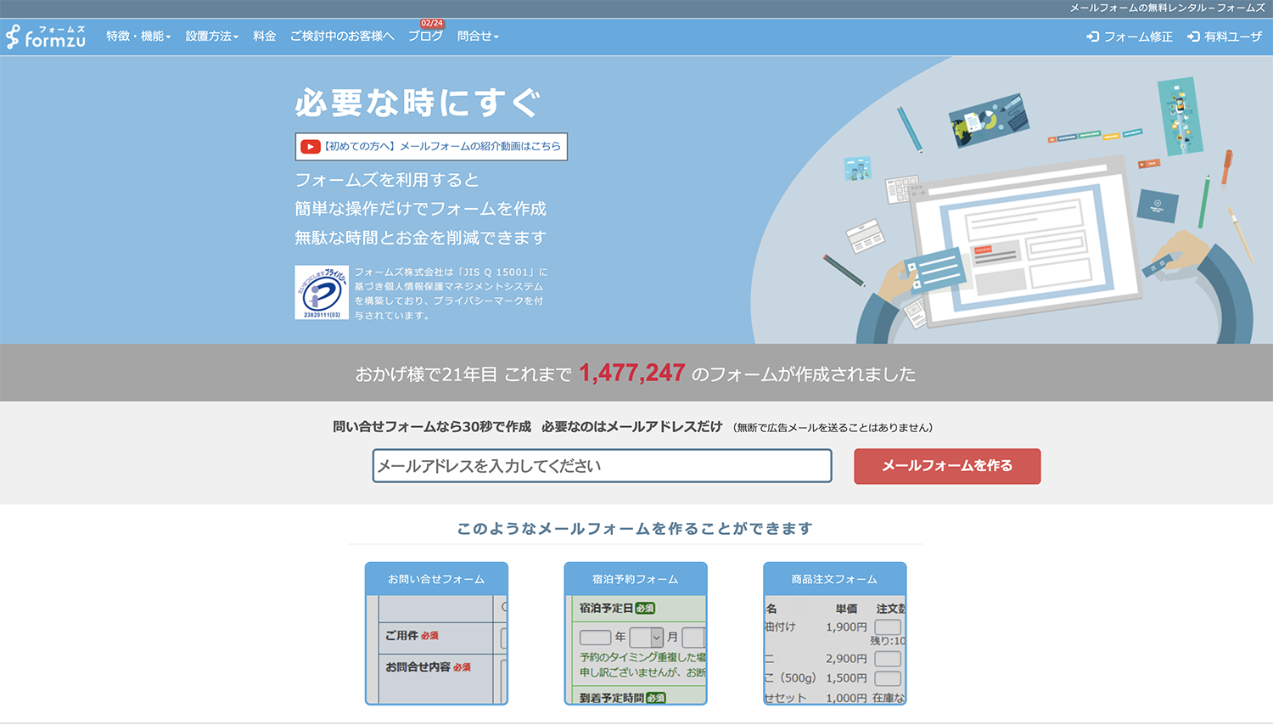Viewport: 1273px width, 725px height.
Task: Click quantity box for 2,900円 item
Action: coord(888,659)
